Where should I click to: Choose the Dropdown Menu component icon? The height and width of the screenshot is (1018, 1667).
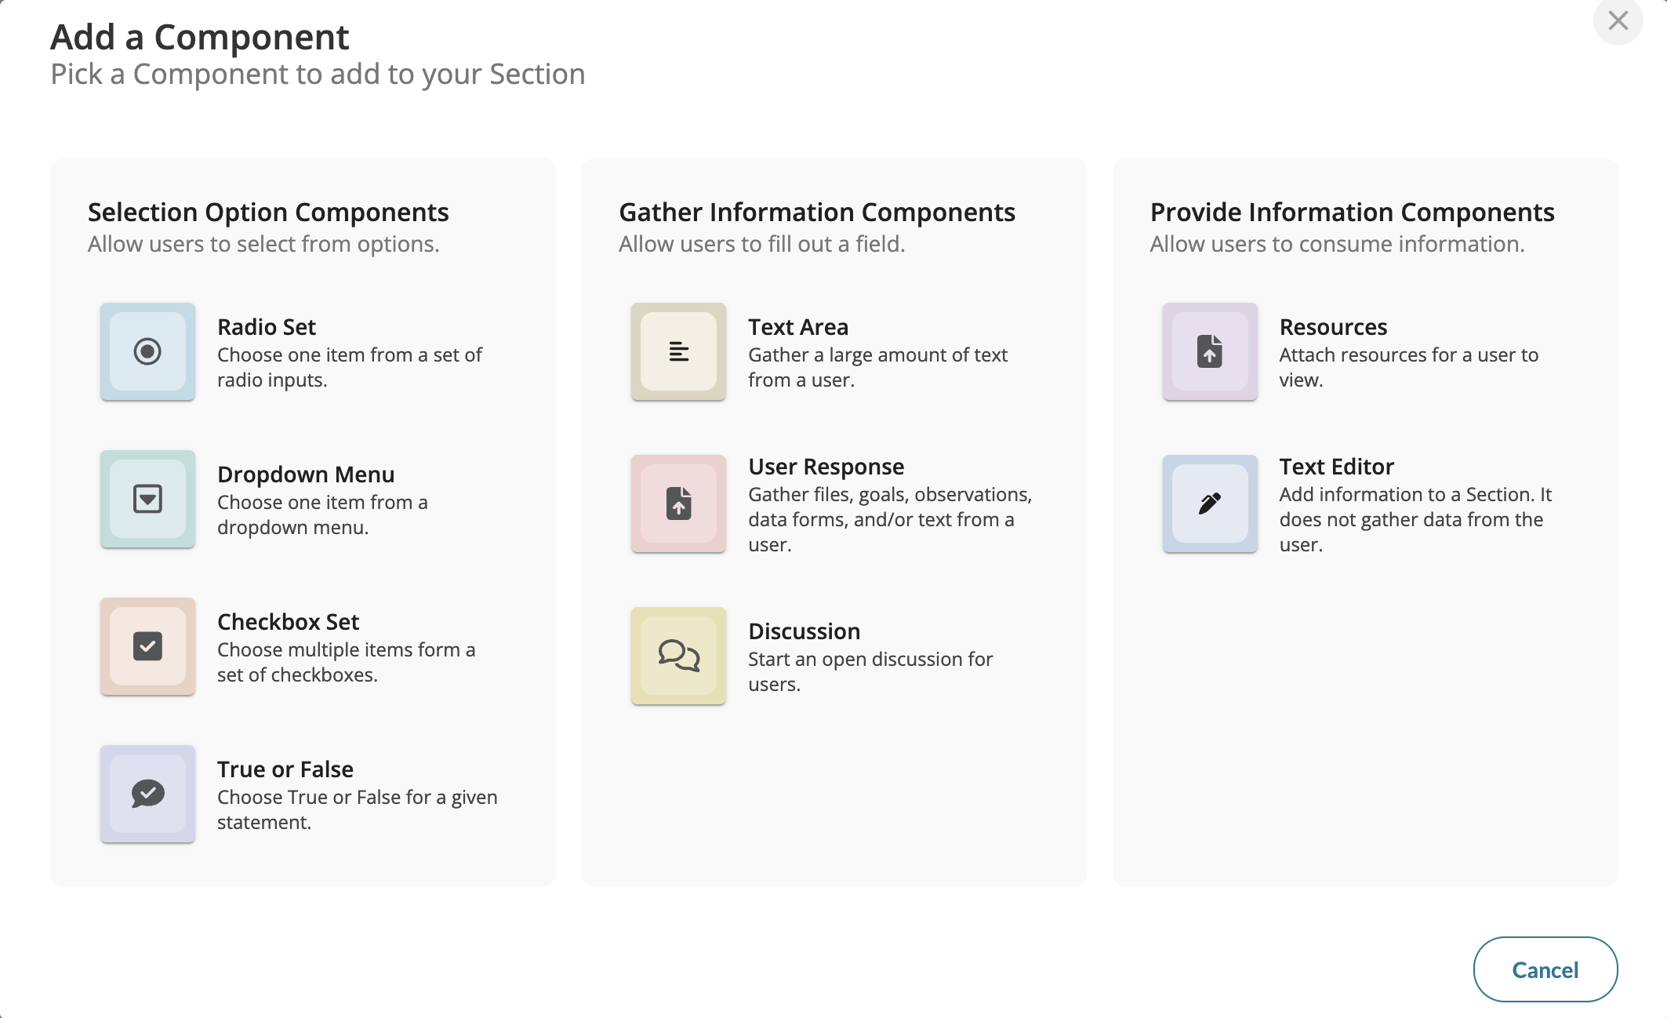(x=147, y=499)
